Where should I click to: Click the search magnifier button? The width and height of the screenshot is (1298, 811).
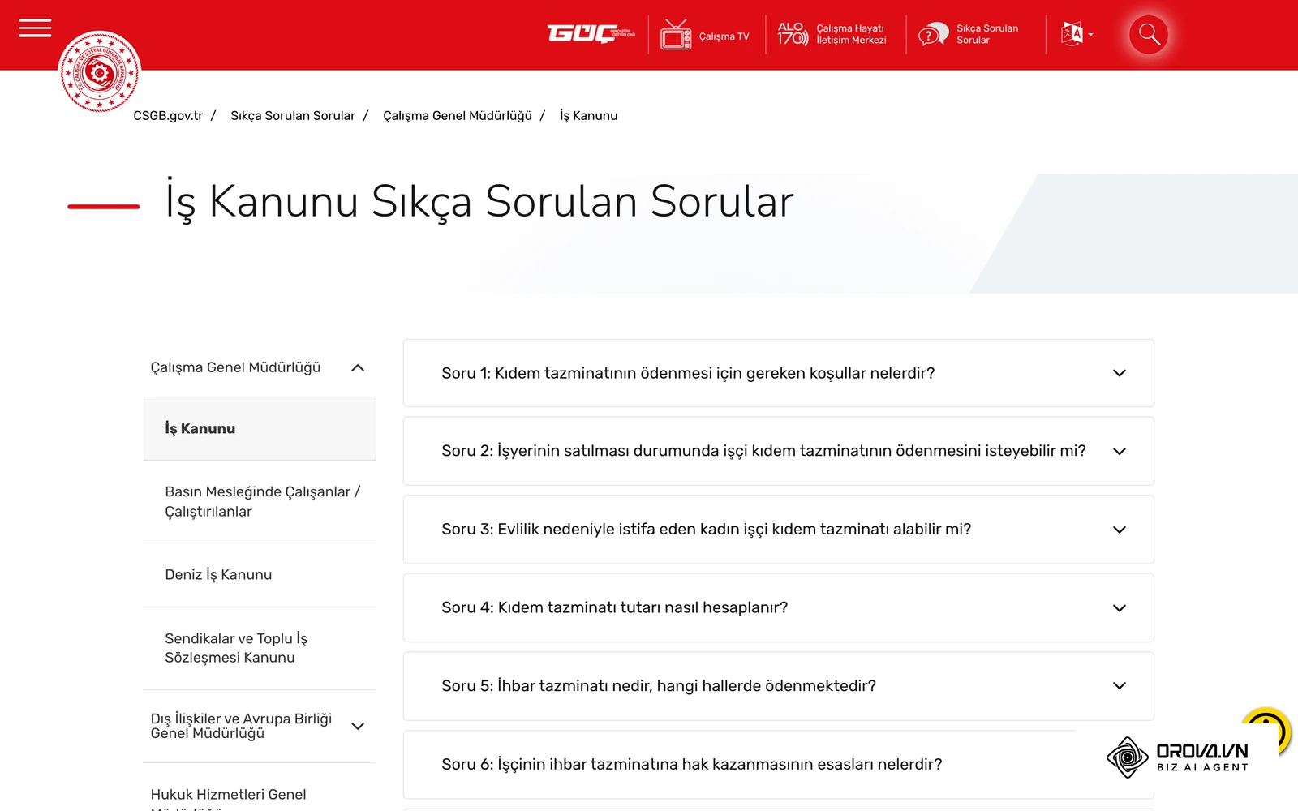point(1149,35)
